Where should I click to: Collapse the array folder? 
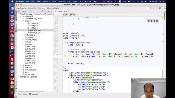(23, 21)
